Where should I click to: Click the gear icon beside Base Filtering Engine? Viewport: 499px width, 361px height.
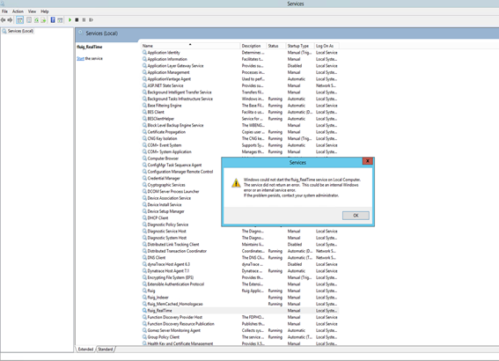pos(144,106)
